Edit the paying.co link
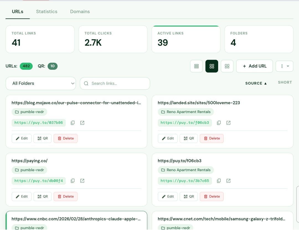 click(x=22, y=197)
